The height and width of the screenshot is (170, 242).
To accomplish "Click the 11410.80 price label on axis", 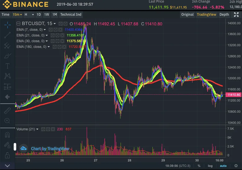I will coord(234,95).
